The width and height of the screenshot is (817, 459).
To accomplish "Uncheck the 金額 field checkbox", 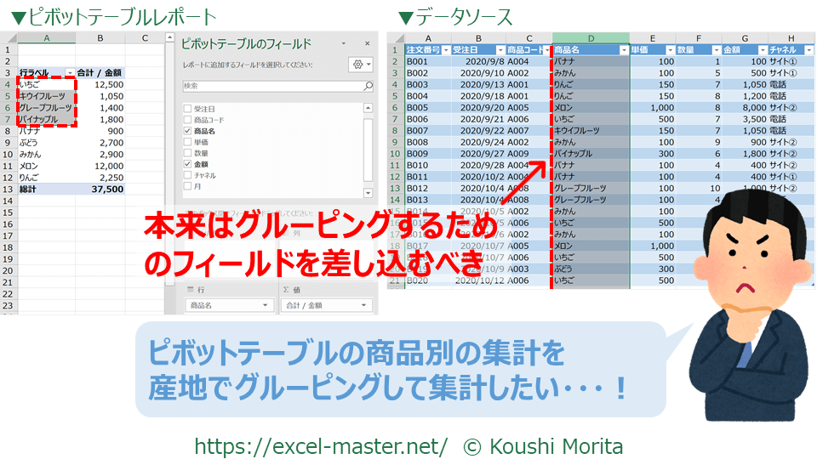I will coord(187,163).
